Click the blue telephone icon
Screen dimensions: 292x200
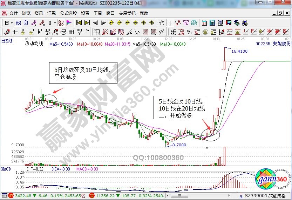coord(18,23)
